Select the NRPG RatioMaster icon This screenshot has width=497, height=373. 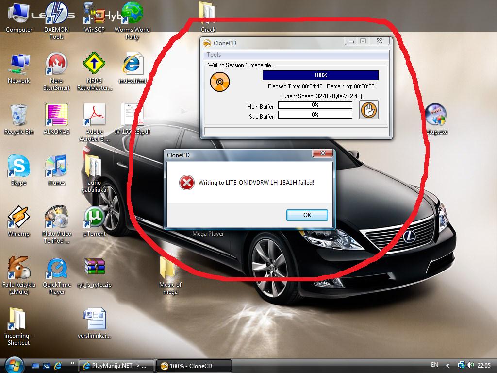coord(94,72)
